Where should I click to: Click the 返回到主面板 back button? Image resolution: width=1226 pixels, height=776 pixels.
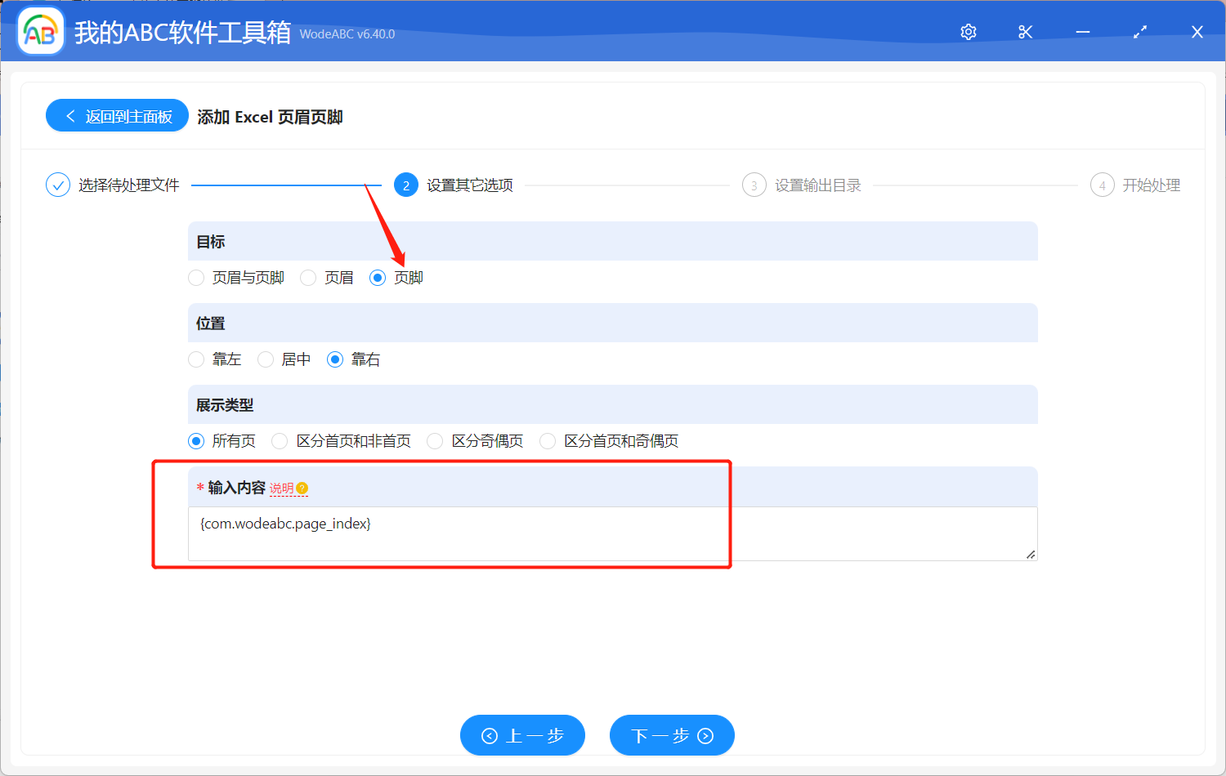tap(117, 115)
